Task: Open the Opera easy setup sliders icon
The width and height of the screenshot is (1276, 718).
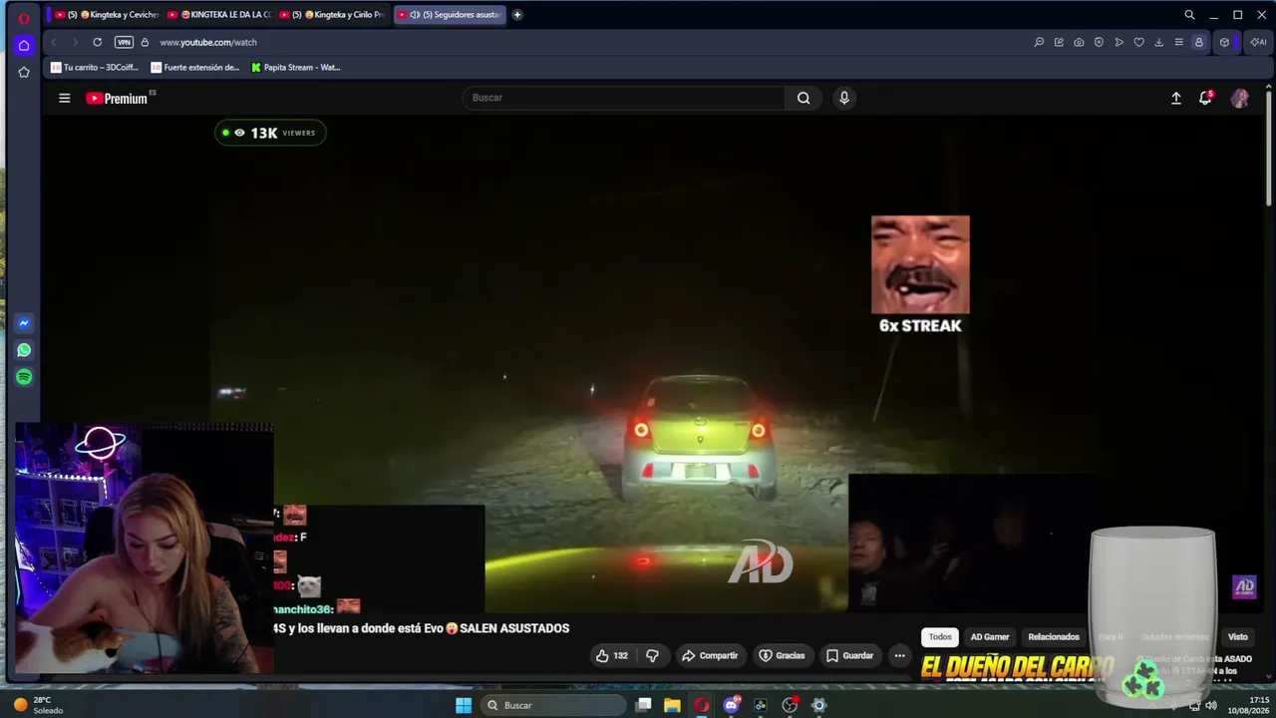Action: click(x=1178, y=42)
